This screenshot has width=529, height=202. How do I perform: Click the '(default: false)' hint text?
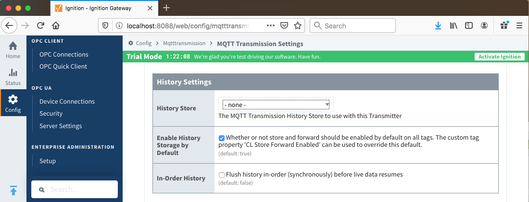236,183
